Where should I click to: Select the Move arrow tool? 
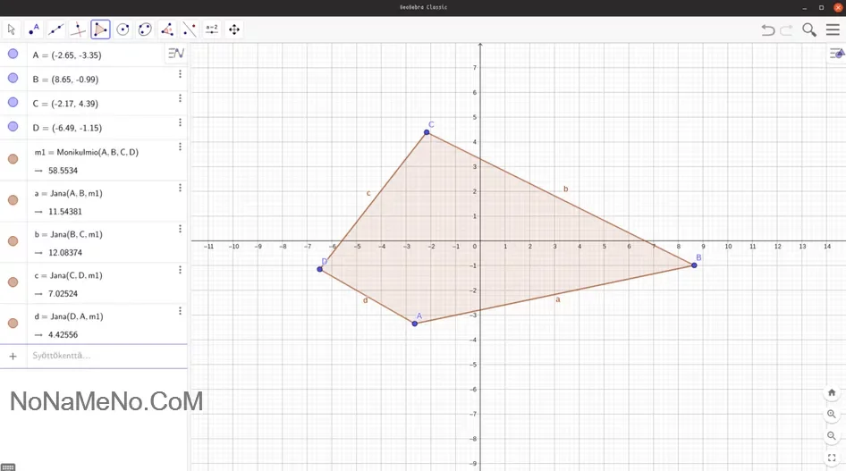pyautogui.click(x=12, y=29)
